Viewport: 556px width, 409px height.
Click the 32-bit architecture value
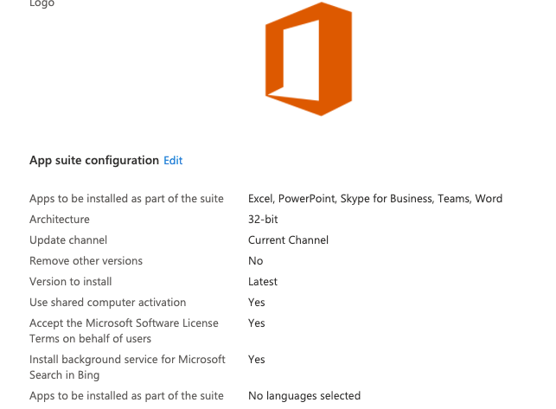pos(263,220)
